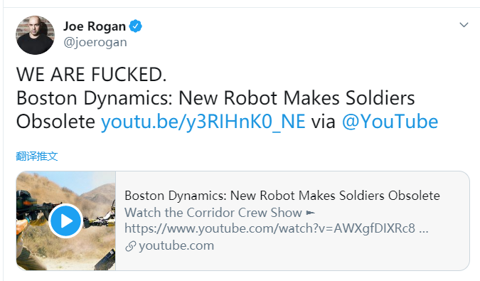Click the youtube.com domain label in card
480x281 pixels.
tap(176, 246)
